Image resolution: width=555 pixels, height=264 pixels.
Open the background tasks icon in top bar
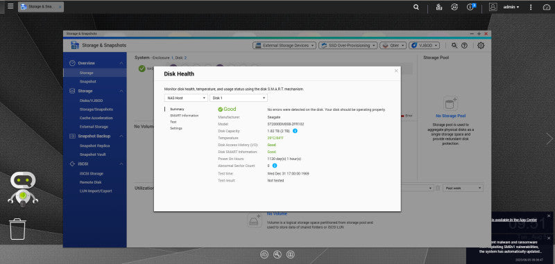click(x=439, y=7)
